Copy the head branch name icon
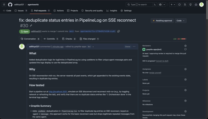 tap(118, 31)
